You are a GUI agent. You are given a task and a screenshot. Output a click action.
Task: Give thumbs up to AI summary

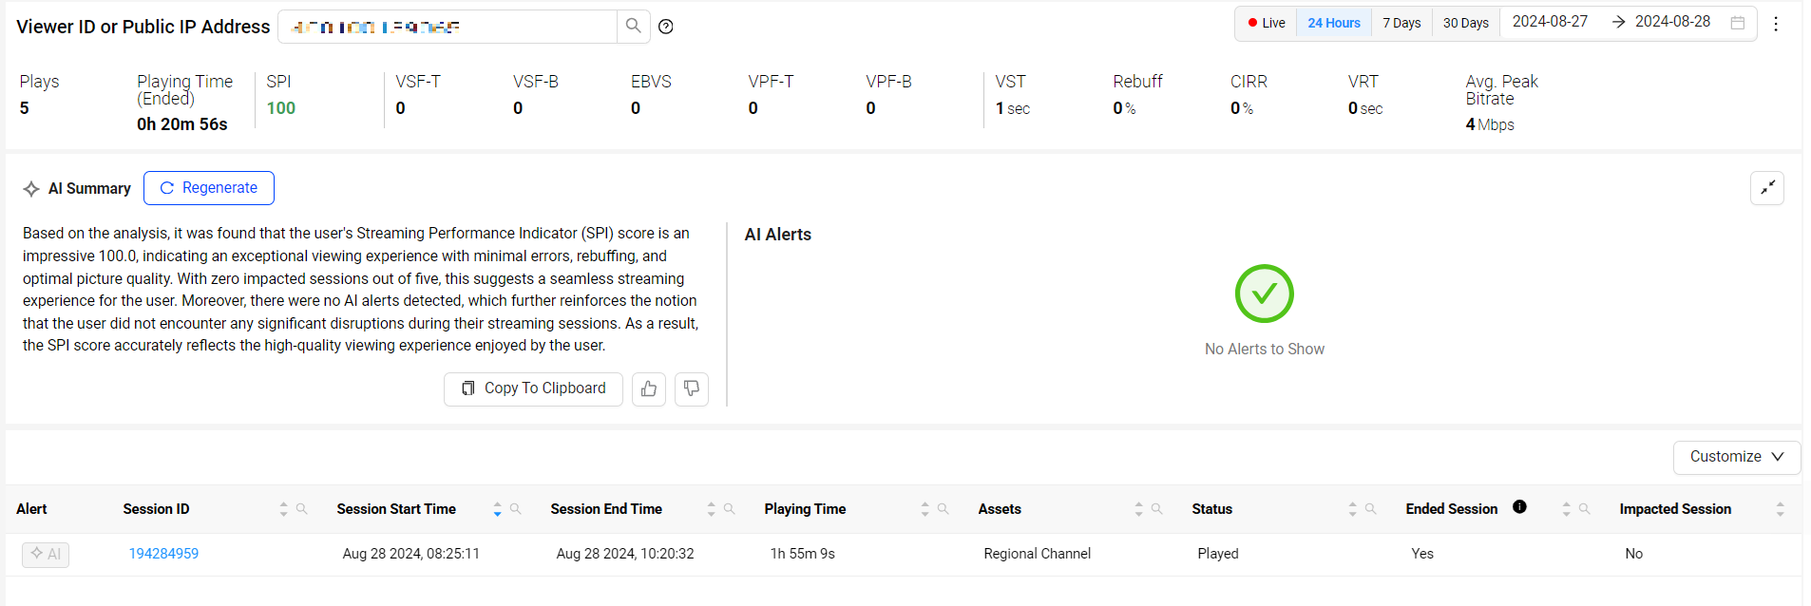pos(649,389)
